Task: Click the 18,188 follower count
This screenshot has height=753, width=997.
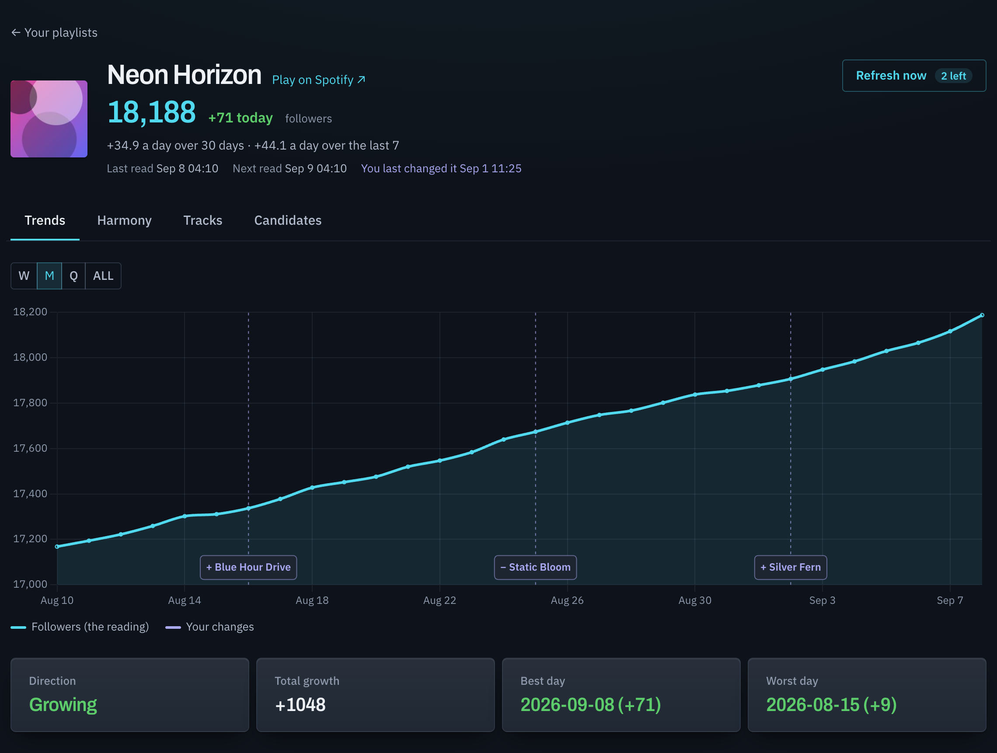Action: point(151,112)
